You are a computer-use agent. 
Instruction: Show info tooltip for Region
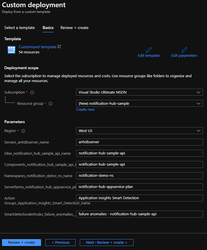(23, 131)
